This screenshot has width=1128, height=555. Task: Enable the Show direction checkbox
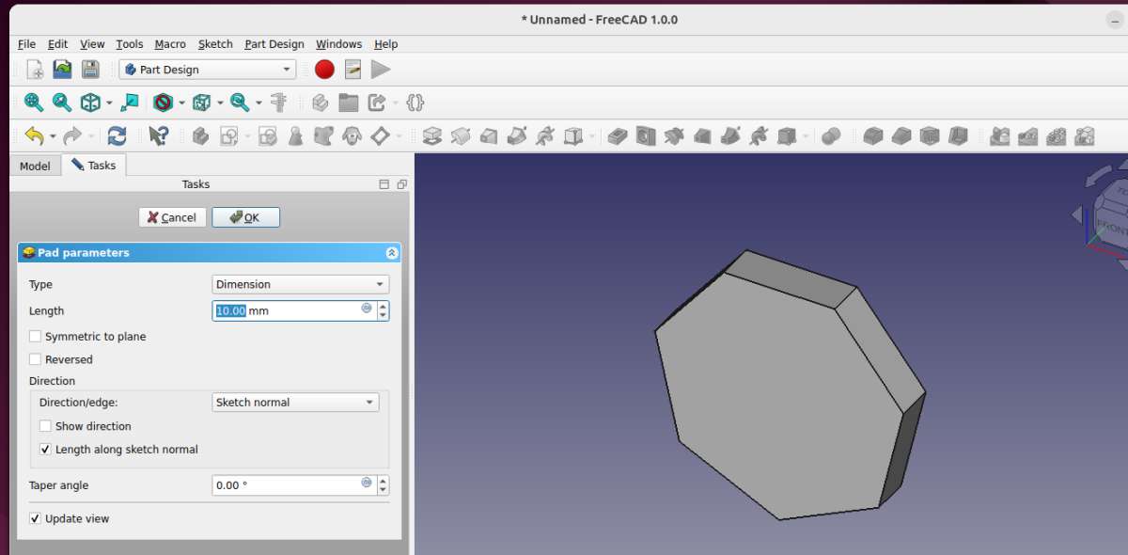pyautogui.click(x=45, y=426)
